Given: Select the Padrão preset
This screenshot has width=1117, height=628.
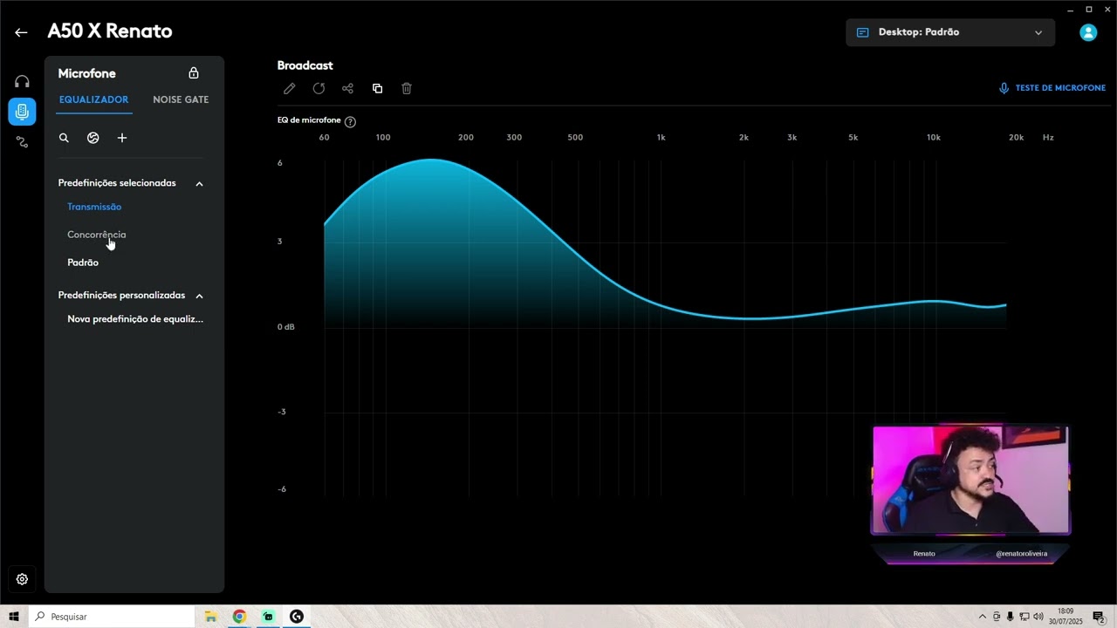Looking at the screenshot, I should coord(83,263).
